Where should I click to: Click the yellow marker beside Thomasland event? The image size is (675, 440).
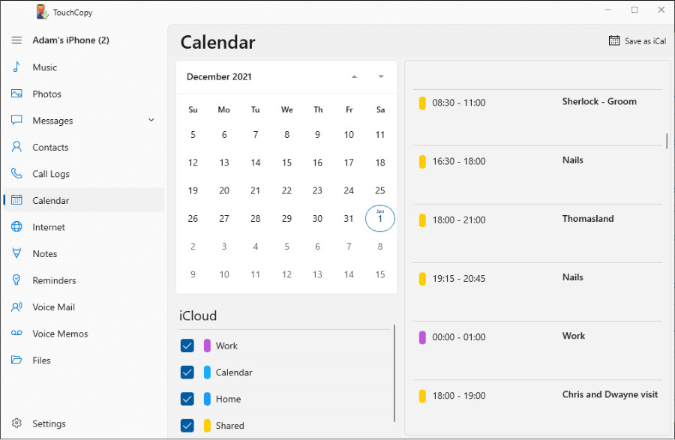[x=422, y=220]
